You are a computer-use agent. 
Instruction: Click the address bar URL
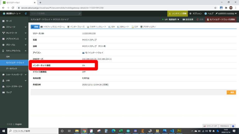(62, 8)
